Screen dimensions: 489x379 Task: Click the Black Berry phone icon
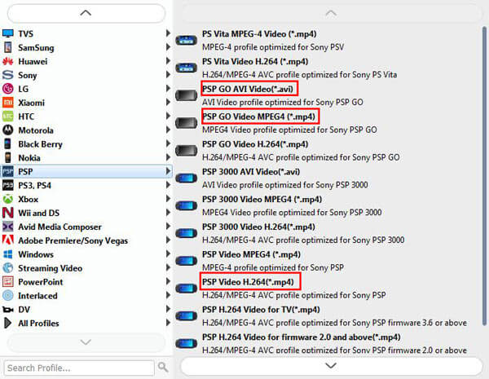(8, 143)
